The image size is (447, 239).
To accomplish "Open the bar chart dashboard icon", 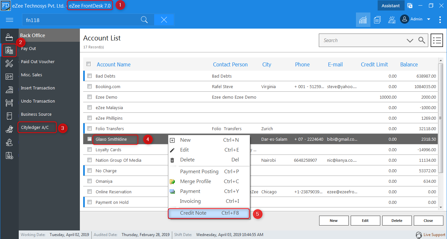I will pos(363,20).
